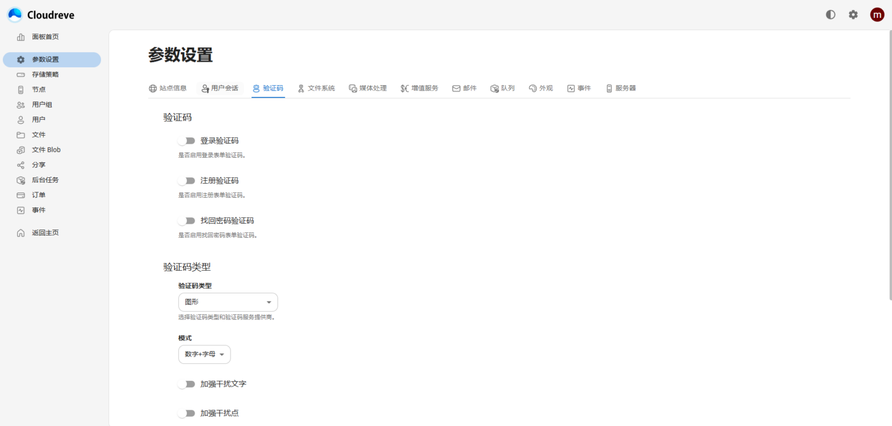892x426 pixels.
Task: Open the 事件 tab in settings tab bar
Action: pyautogui.click(x=579, y=88)
